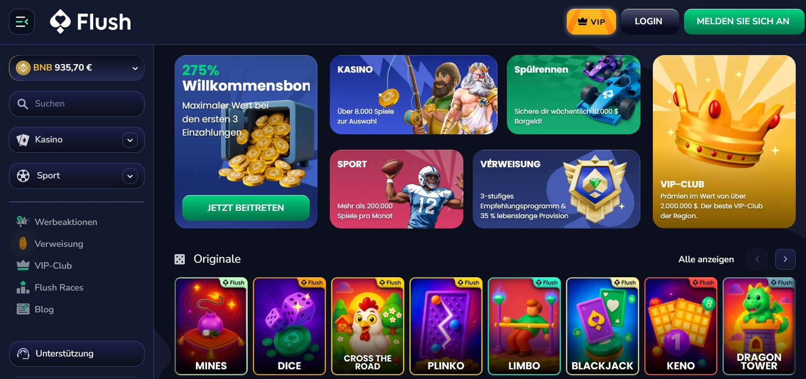Open the Blog sidebar item
Screen dimensions: 806x379
35,309
